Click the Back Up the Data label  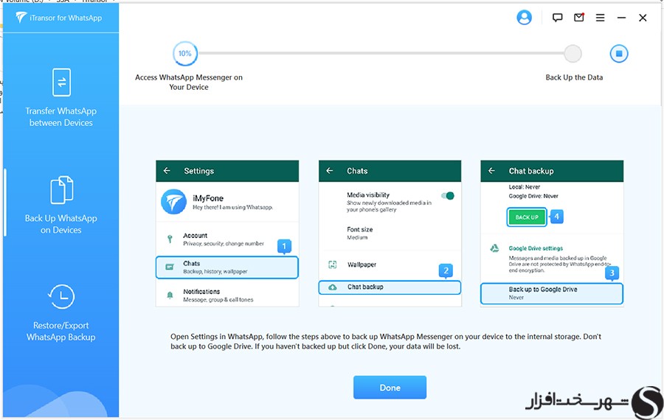pyautogui.click(x=574, y=77)
